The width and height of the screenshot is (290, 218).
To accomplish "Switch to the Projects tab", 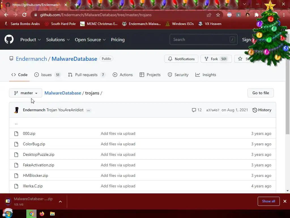I will coord(150,75).
